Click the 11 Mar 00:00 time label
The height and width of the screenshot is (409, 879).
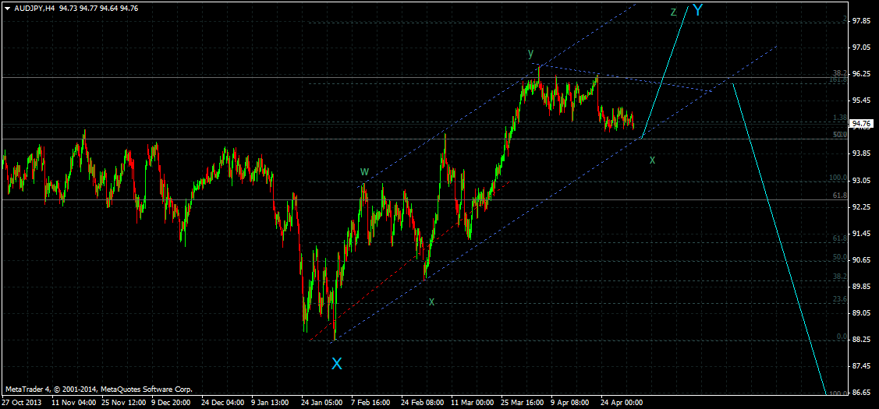coord(472,402)
